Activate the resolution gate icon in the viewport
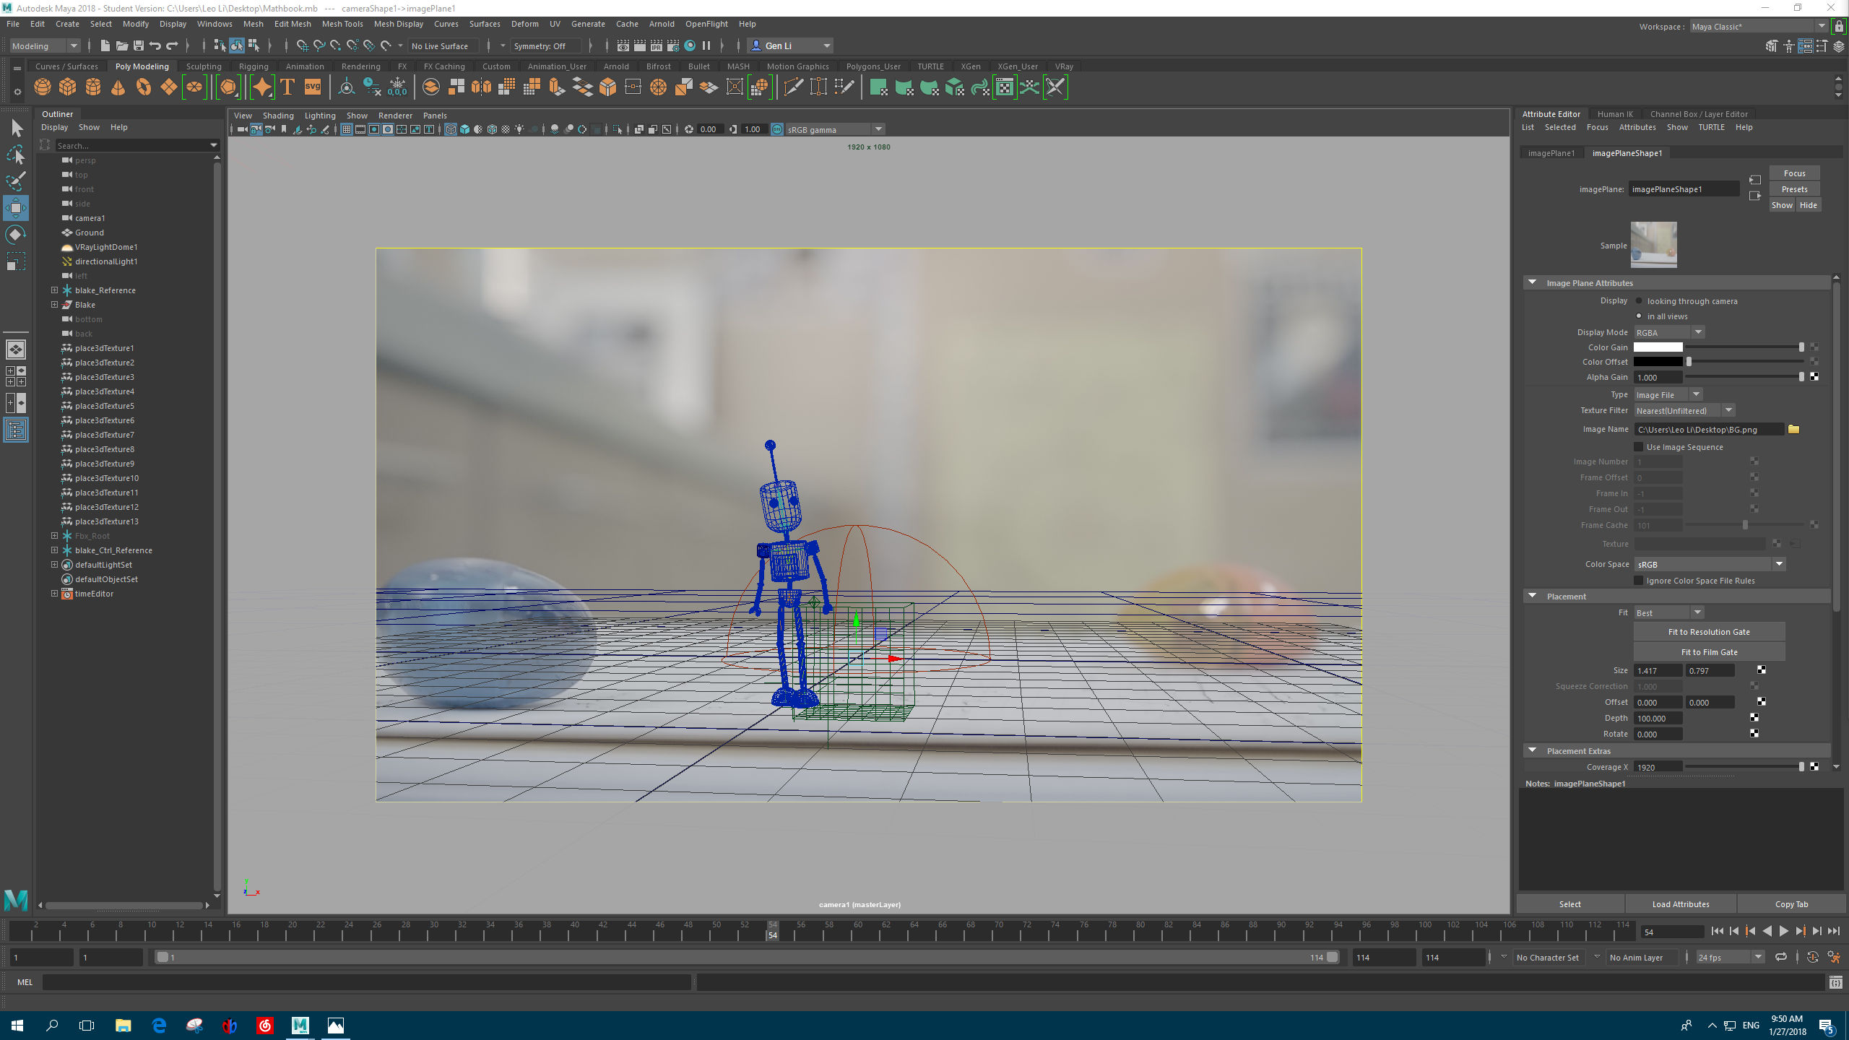This screenshot has height=1040, width=1849. coord(373,129)
